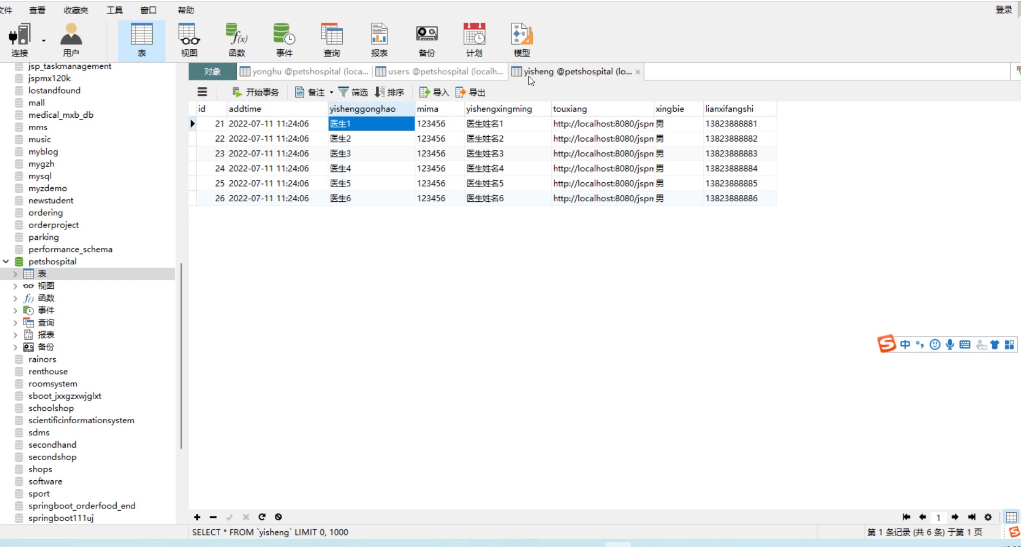Open the 工具 (Tools) menu
1021x547 pixels.
(x=114, y=10)
